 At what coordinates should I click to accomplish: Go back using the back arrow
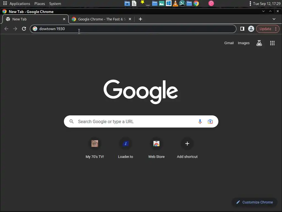(6, 29)
